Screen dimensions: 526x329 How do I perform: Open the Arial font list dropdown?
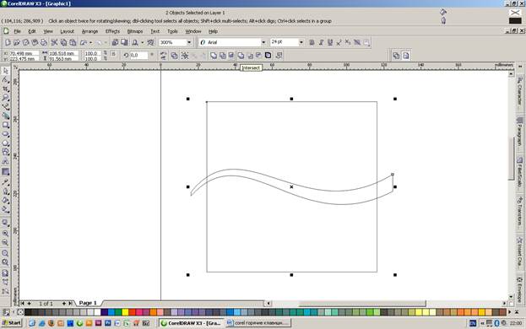[x=263, y=42]
